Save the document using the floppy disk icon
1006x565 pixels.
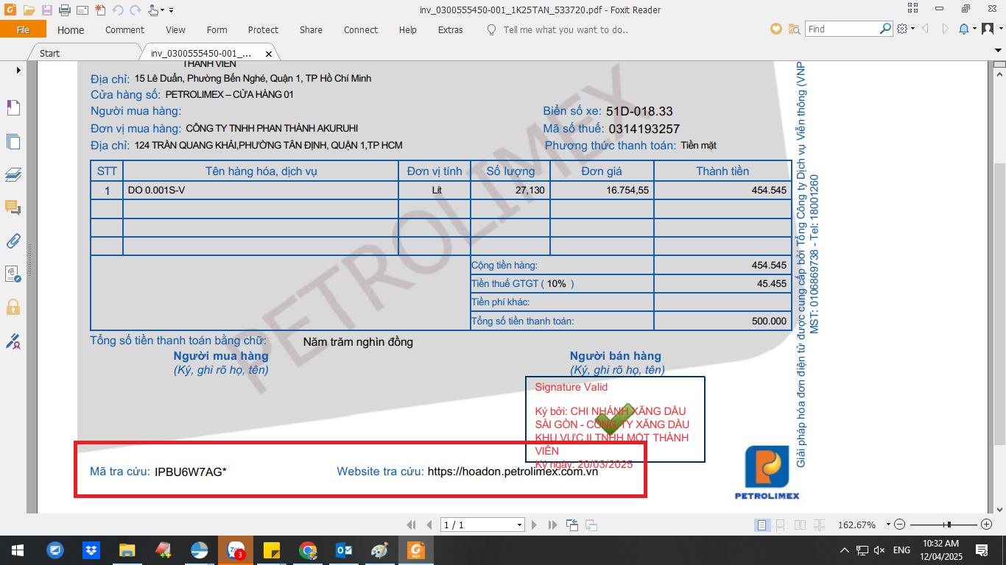(x=46, y=10)
